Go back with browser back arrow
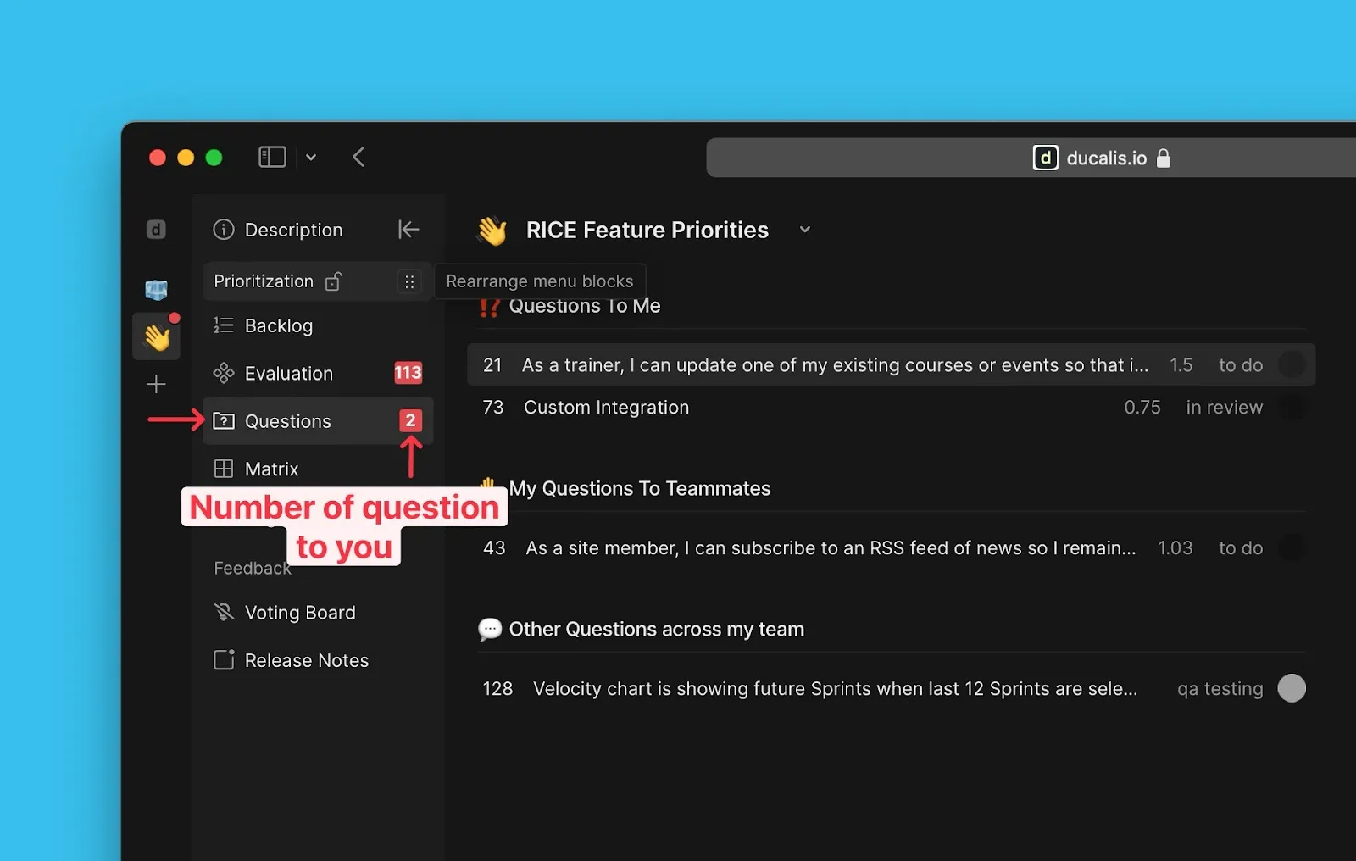 [x=358, y=157]
